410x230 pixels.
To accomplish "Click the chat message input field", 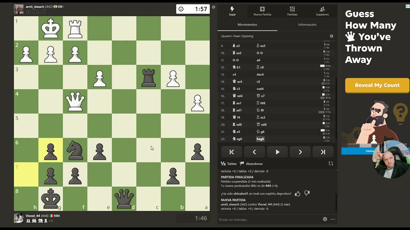I will tap(269, 219).
